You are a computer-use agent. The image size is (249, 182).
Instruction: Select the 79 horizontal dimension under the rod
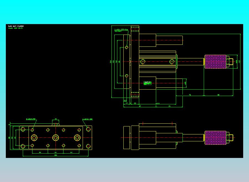190,95
